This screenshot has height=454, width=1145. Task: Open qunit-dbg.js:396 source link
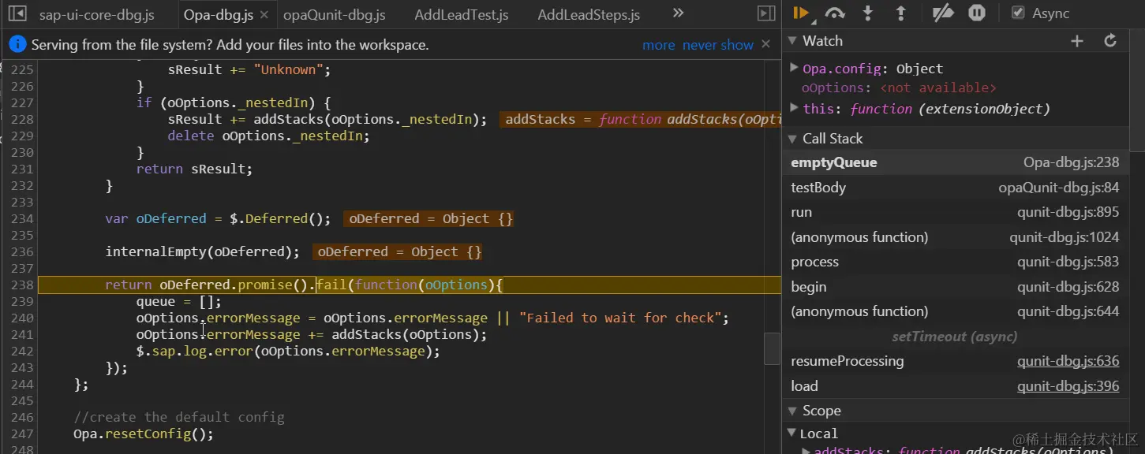(x=1068, y=386)
